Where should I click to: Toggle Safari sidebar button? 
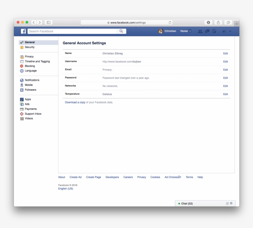coord(48,23)
